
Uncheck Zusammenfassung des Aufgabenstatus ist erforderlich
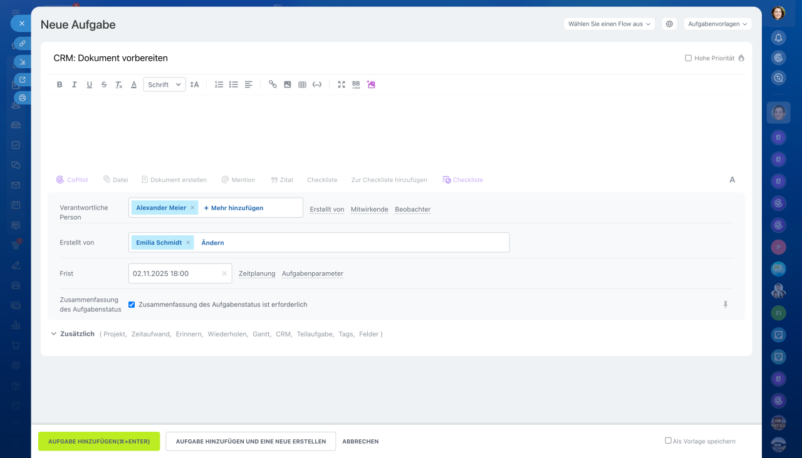pyautogui.click(x=132, y=305)
